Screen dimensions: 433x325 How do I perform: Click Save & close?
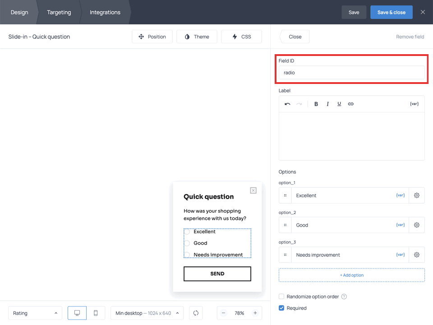[391, 12]
